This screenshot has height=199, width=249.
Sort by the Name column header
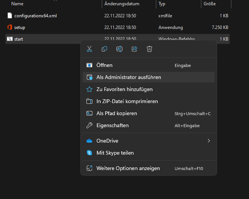pyautogui.click(x=17, y=4)
